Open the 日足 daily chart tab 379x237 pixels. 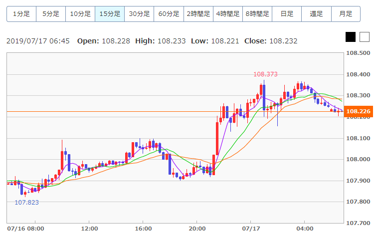(x=287, y=14)
